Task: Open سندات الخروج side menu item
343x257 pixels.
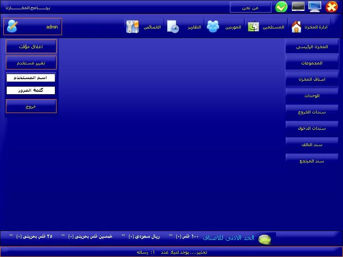Action: coord(312,112)
